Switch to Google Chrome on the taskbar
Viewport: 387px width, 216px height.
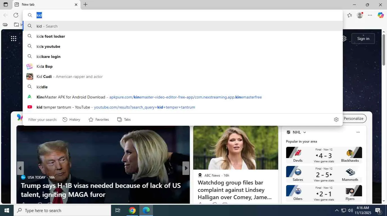(132, 210)
